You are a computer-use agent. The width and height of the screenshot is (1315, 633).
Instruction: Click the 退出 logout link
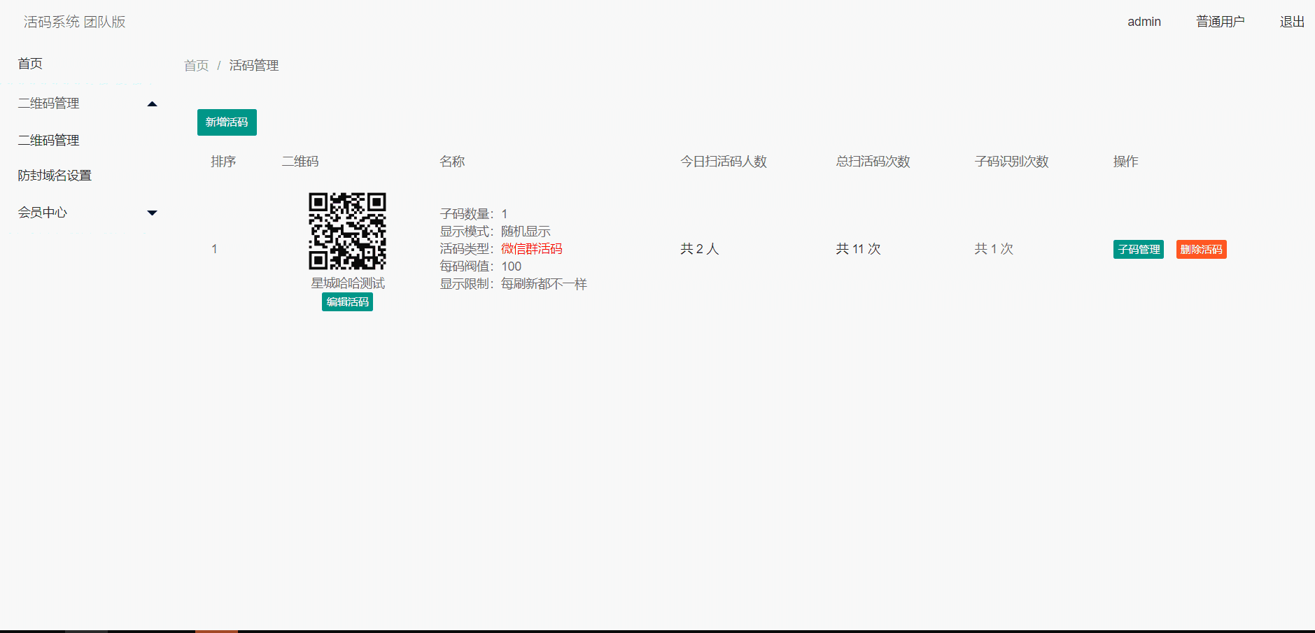point(1292,22)
